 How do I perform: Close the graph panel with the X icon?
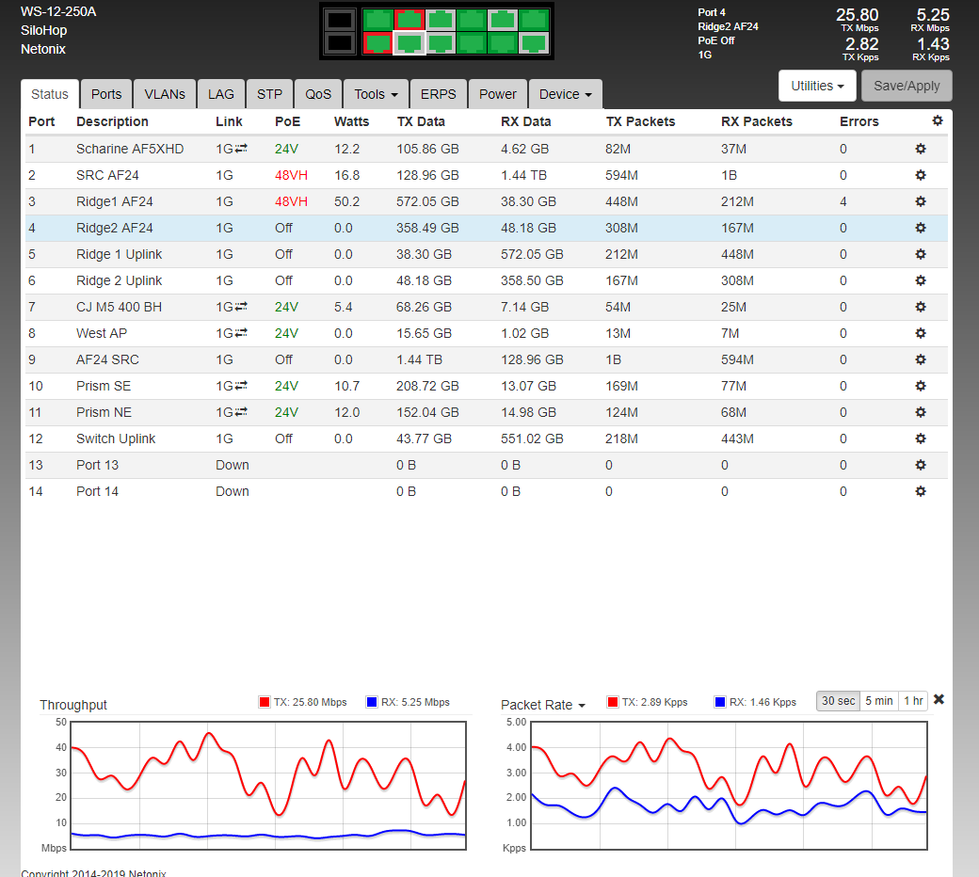939,699
